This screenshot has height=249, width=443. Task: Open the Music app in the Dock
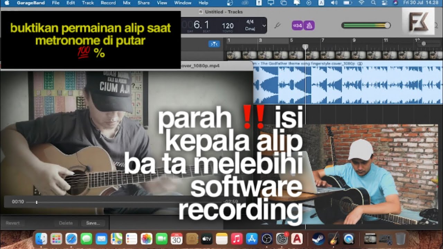(237, 239)
